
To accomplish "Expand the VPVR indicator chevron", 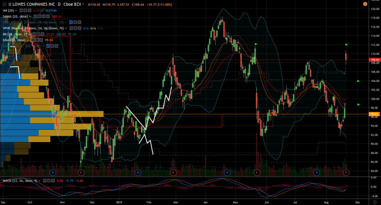I will coord(66,28).
